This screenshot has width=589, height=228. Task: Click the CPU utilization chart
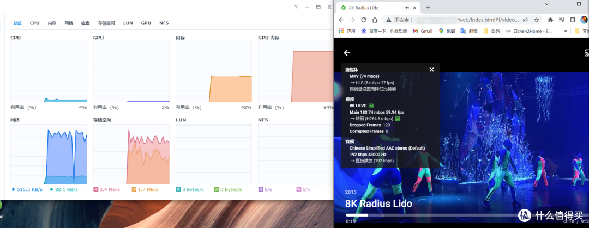(49, 72)
